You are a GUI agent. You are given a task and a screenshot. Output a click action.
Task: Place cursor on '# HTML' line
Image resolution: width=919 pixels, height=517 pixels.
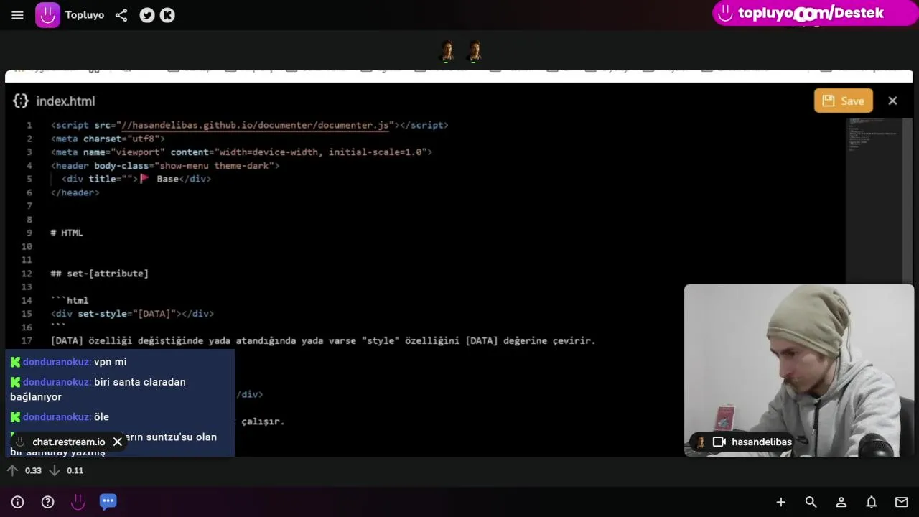coord(67,233)
